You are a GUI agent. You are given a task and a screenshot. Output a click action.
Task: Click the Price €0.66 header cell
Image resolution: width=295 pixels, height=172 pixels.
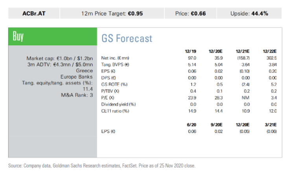click(190, 13)
